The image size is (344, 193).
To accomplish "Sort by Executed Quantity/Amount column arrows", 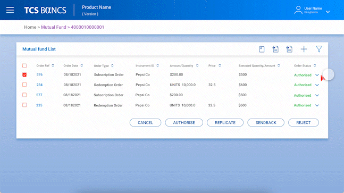I will coord(279,65).
